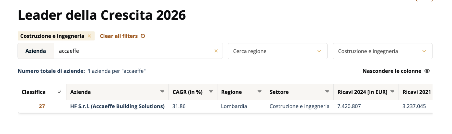Click Nascondere le colonne button
This screenshot has height=134, width=452.
(392, 71)
